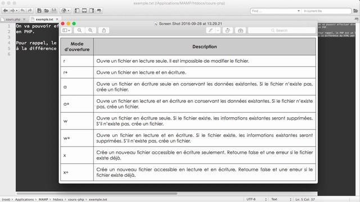The height and width of the screenshot is (202, 360).
Task: Toggle the right pane in Komodo
Action: 92,11
